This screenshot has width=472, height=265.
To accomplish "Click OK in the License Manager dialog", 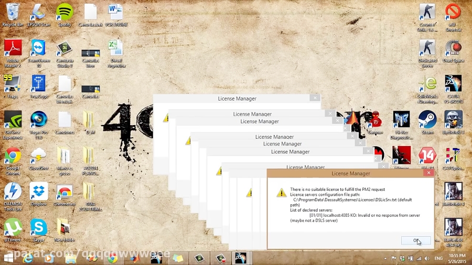I will (416, 240).
